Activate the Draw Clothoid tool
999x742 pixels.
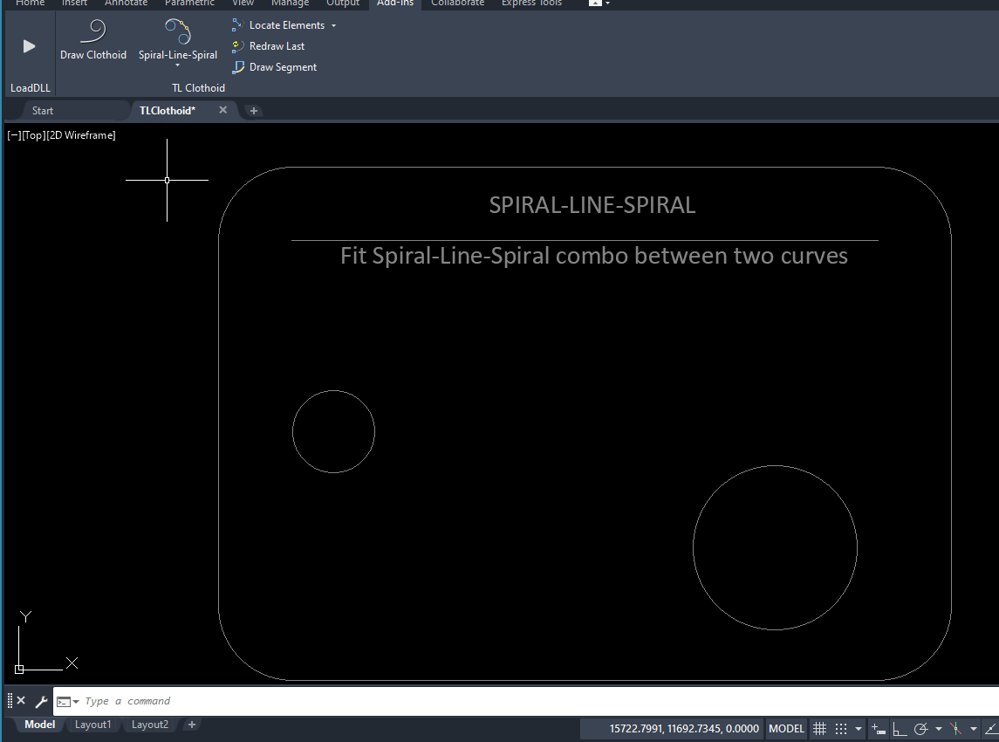(93, 40)
